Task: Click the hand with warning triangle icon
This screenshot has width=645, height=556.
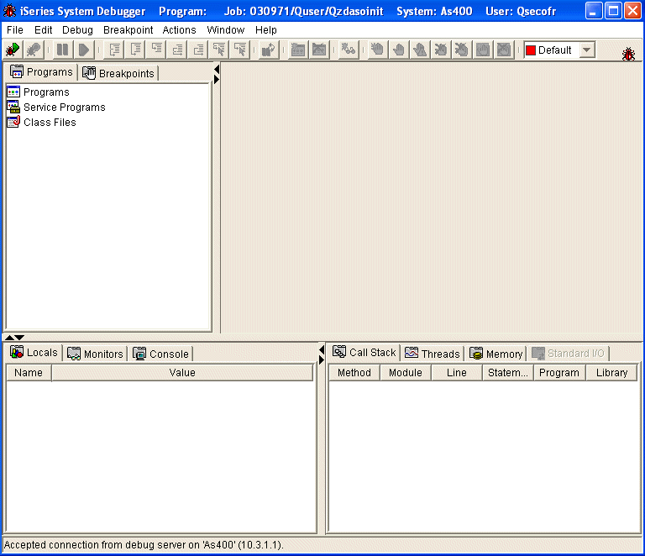Action: (x=420, y=50)
